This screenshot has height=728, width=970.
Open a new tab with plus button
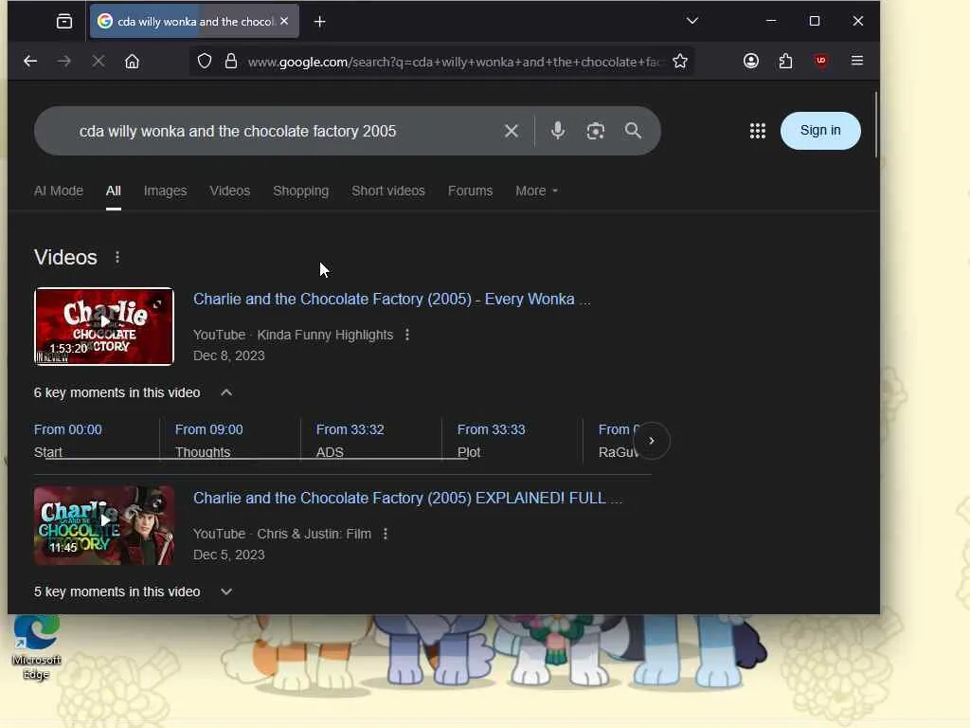click(x=320, y=22)
